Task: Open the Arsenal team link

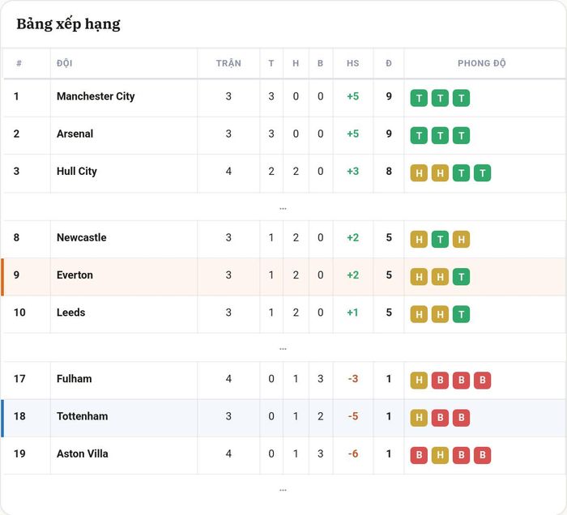Action: (75, 134)
